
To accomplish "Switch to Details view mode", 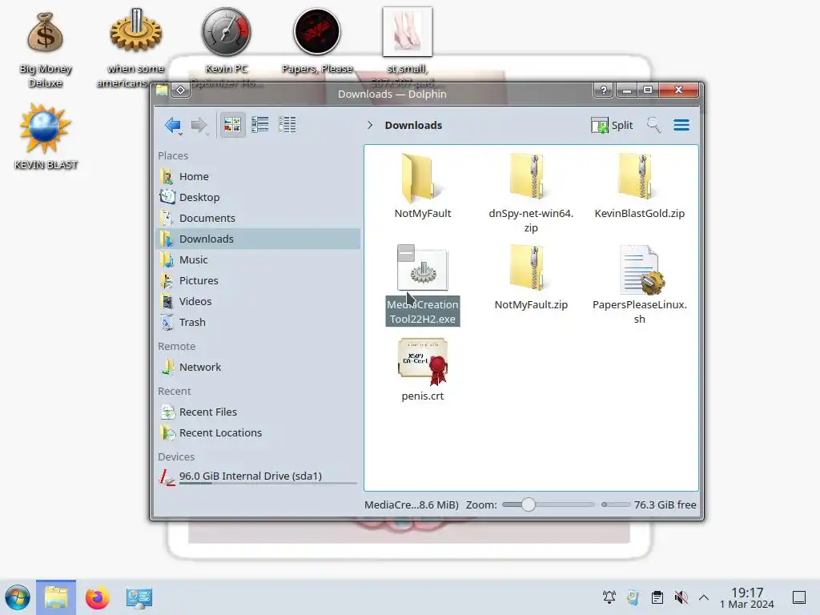I will [x=287, y=125].
